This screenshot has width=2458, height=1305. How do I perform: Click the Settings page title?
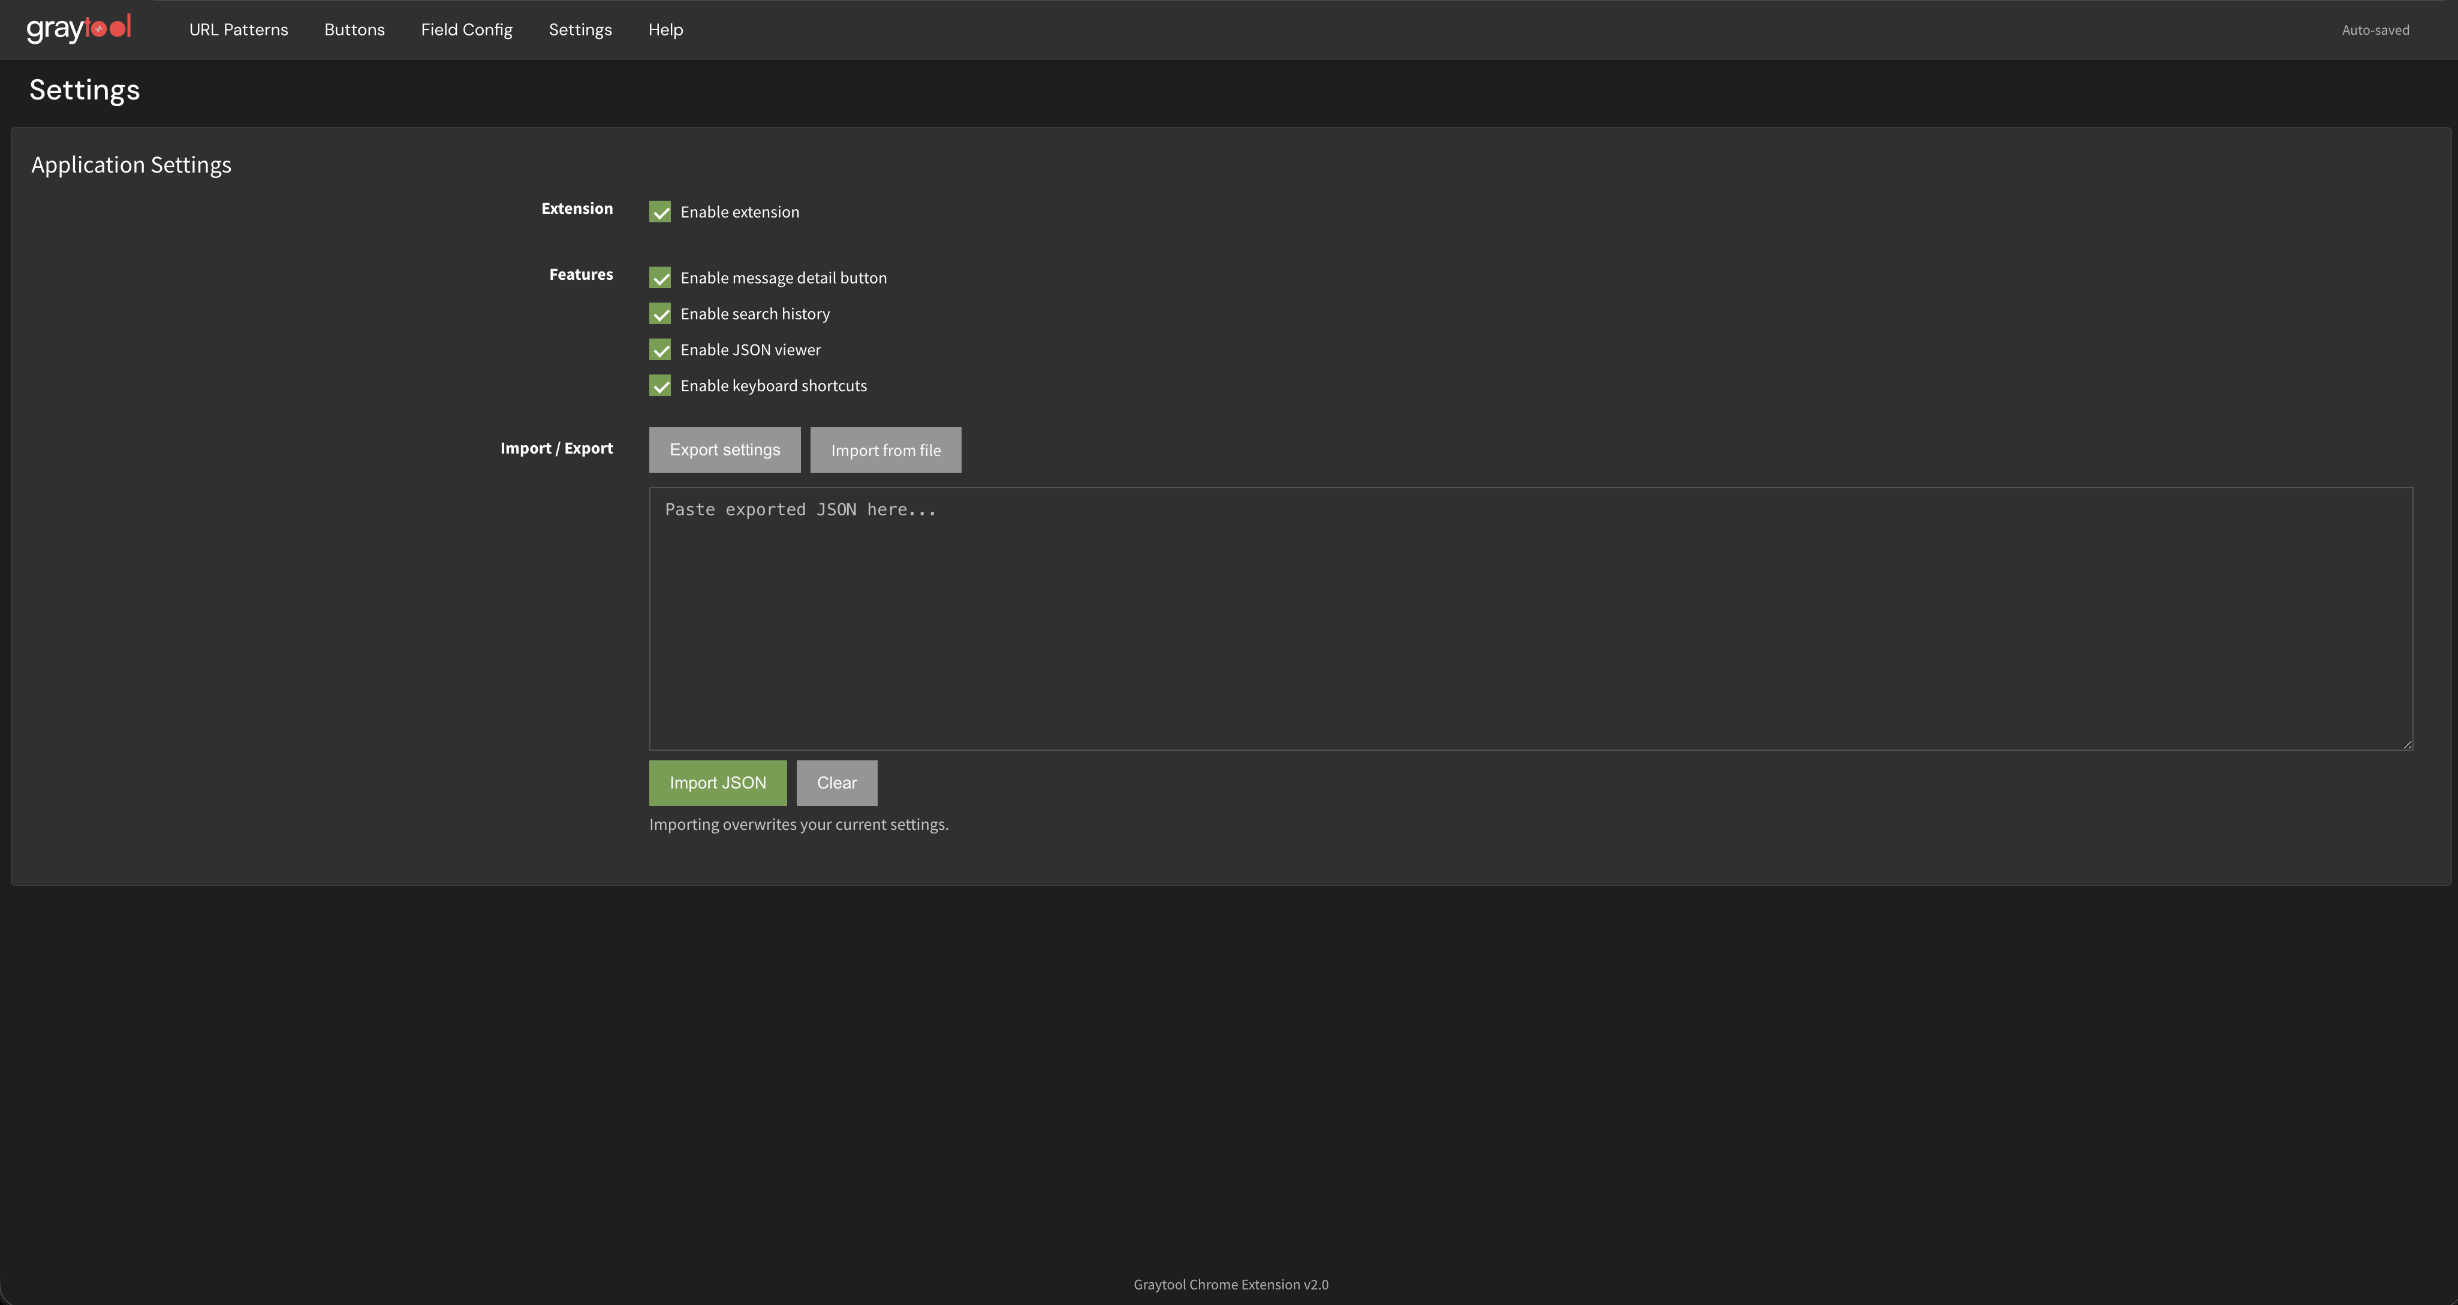point(84,89)
